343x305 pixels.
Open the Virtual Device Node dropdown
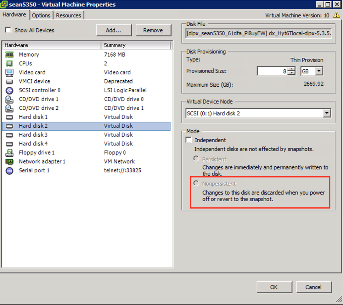pos(327,113)
